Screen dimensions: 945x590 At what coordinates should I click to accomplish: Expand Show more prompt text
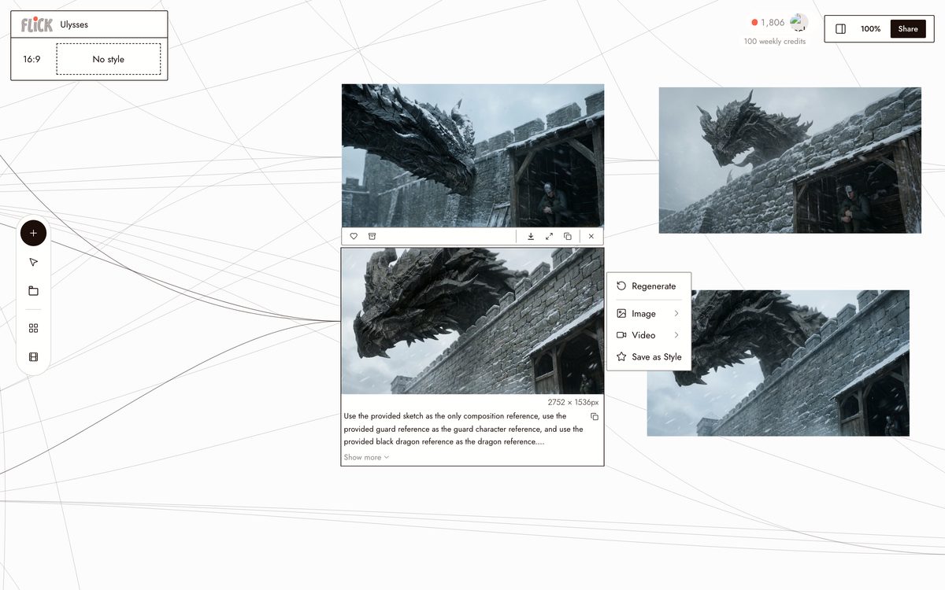(x=366, y=457)
